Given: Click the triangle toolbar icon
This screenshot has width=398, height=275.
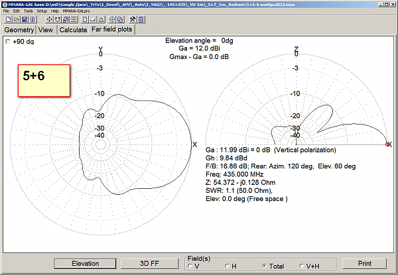Looking at the screenshot, I should click(101, 19).
